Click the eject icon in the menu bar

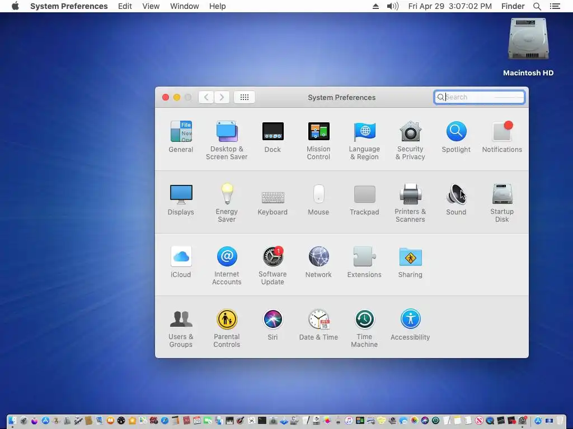(x=375, y=6)
